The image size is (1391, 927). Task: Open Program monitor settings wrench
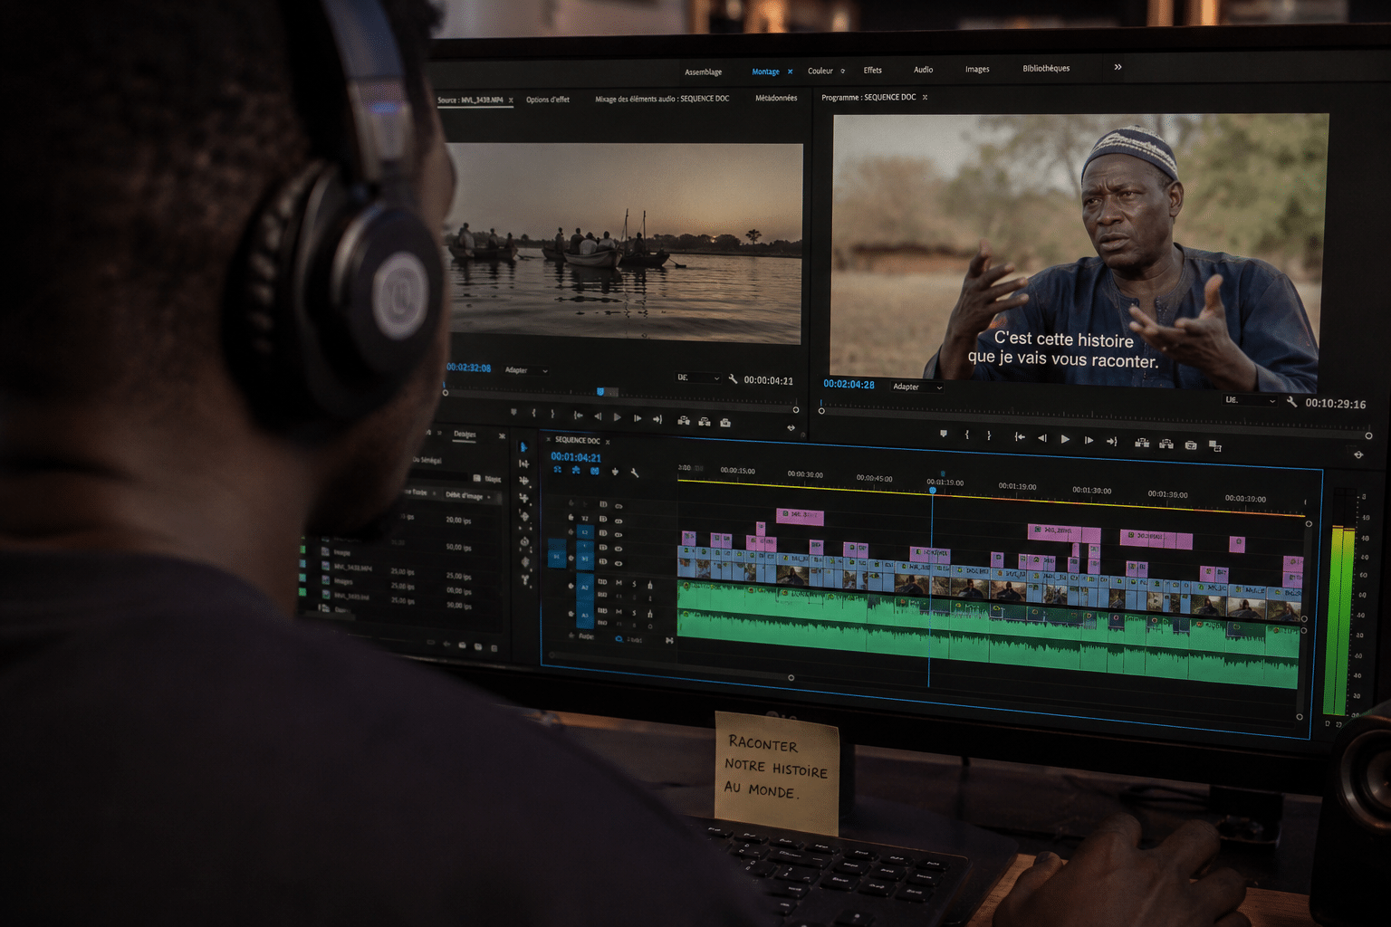(1291, 402)
